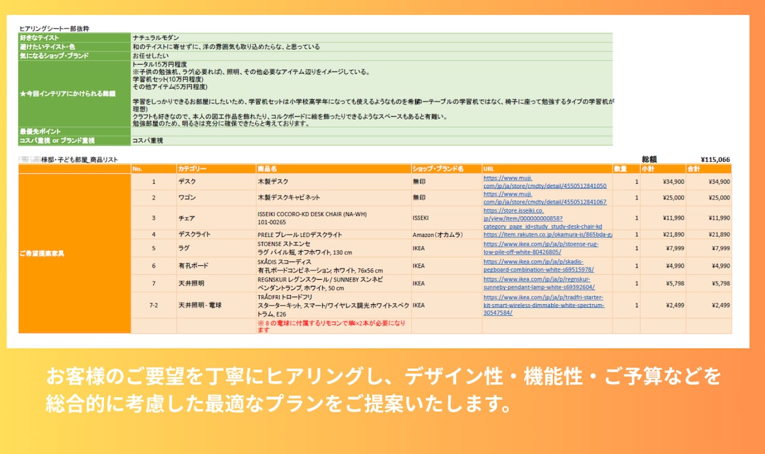This screenshot has width=765, height=454.
Task: Select the 合計 column header
Action: coord(709,169)
